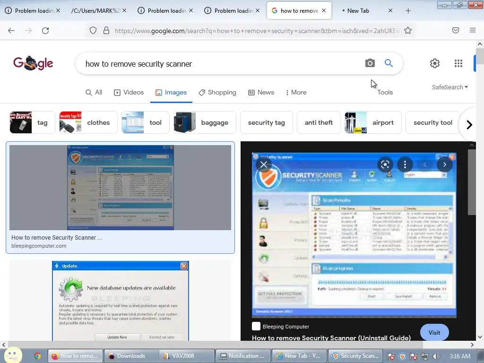
Task: Open a new tab with the plus button
Action: (408, 11)
